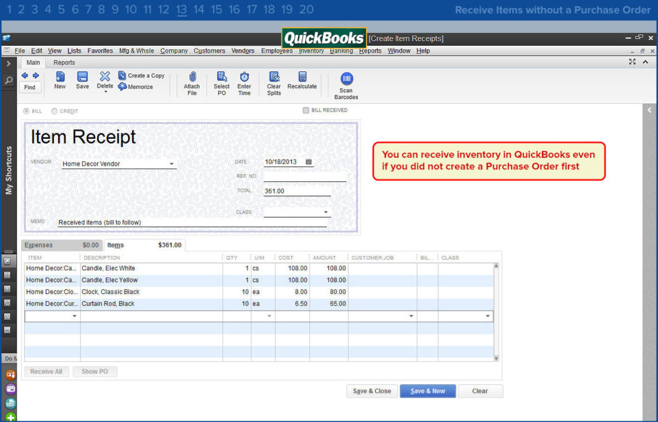Click the Save & Close button
This screenshot has height=422, width=658.
click(371, 391)
